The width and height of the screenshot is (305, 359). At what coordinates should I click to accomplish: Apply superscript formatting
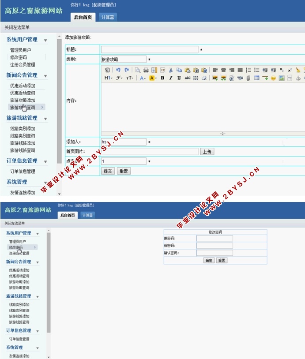[x=290, y=70]
